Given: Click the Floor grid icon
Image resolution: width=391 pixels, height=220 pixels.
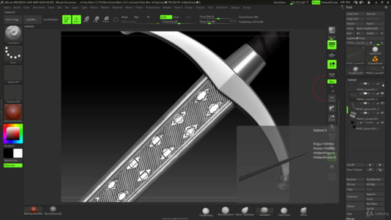Looking at the screenshot, I should click(332, 55).
